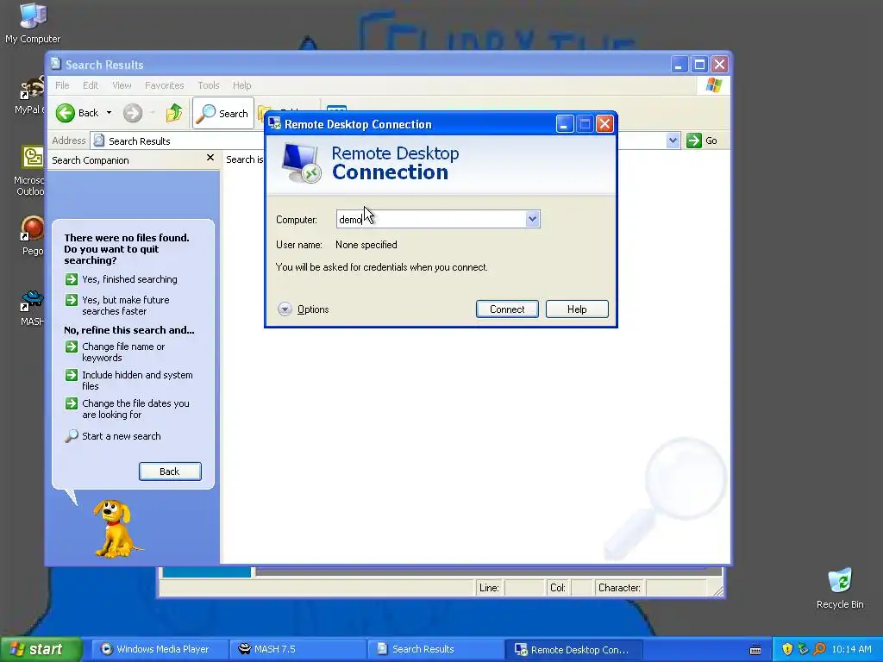
Task: Click the Connect button
Action: click(507, 309)
